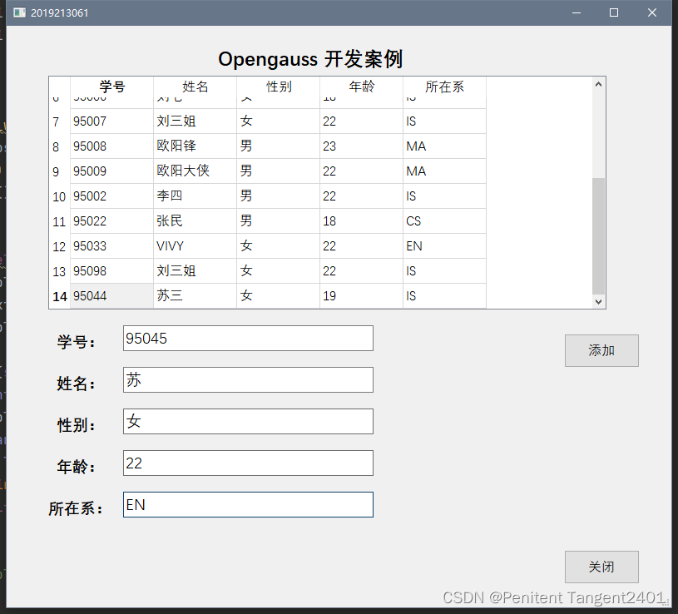
Task: Focus the 年龄 input field containing 22
Action: pyautogui.click(x=248, y=463)
